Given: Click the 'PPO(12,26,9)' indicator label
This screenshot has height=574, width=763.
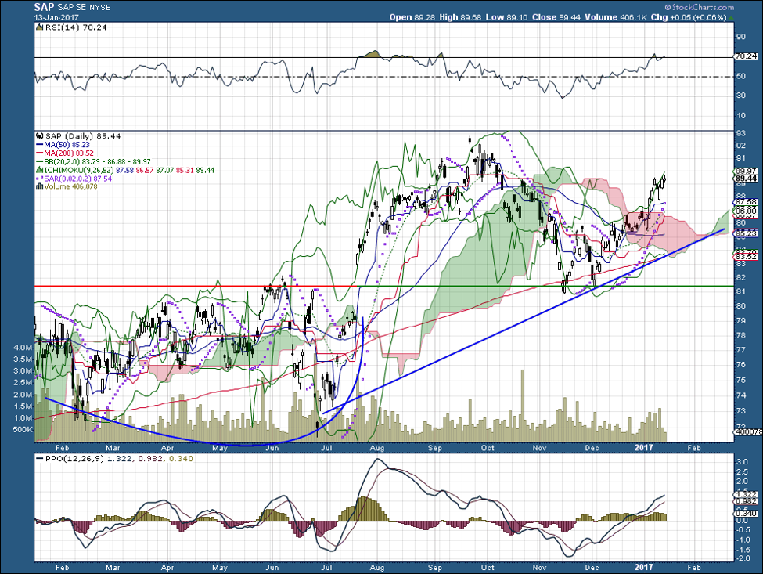Looking at the screenshot, I should [74, 459].
